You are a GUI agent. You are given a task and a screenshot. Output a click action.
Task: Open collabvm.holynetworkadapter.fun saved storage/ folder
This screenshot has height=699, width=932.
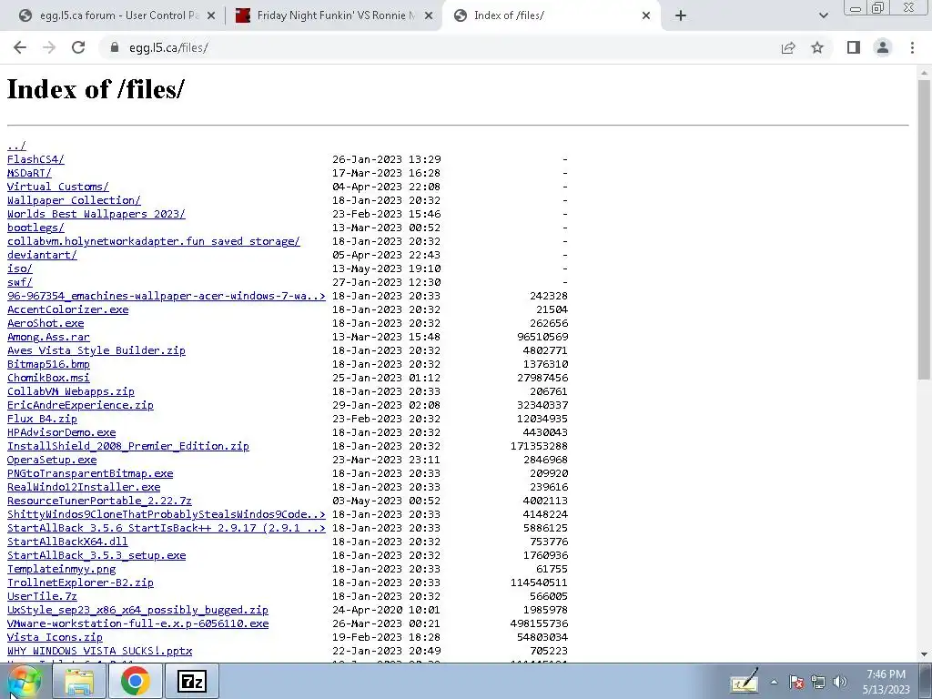click(153, 241)
